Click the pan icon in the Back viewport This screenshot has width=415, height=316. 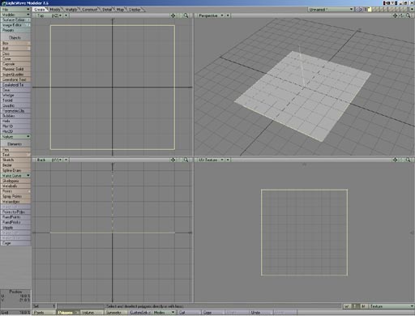click(173, 160)
